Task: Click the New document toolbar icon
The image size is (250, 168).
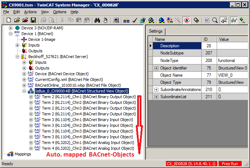Action: click(x=9, y=20)
